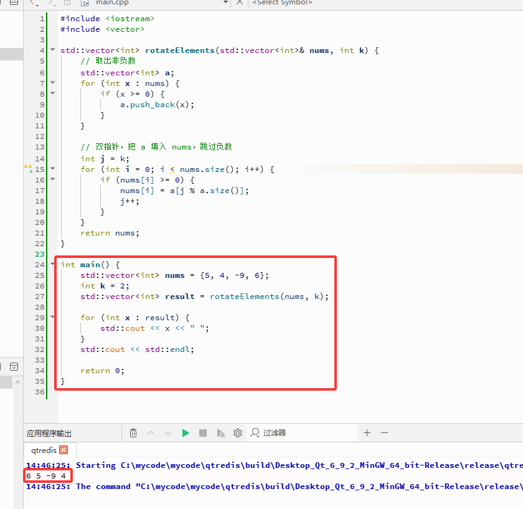Click the 'Starting C:\mycode...' output line
This screenshot has height=509, width=523.
(275, 465)
